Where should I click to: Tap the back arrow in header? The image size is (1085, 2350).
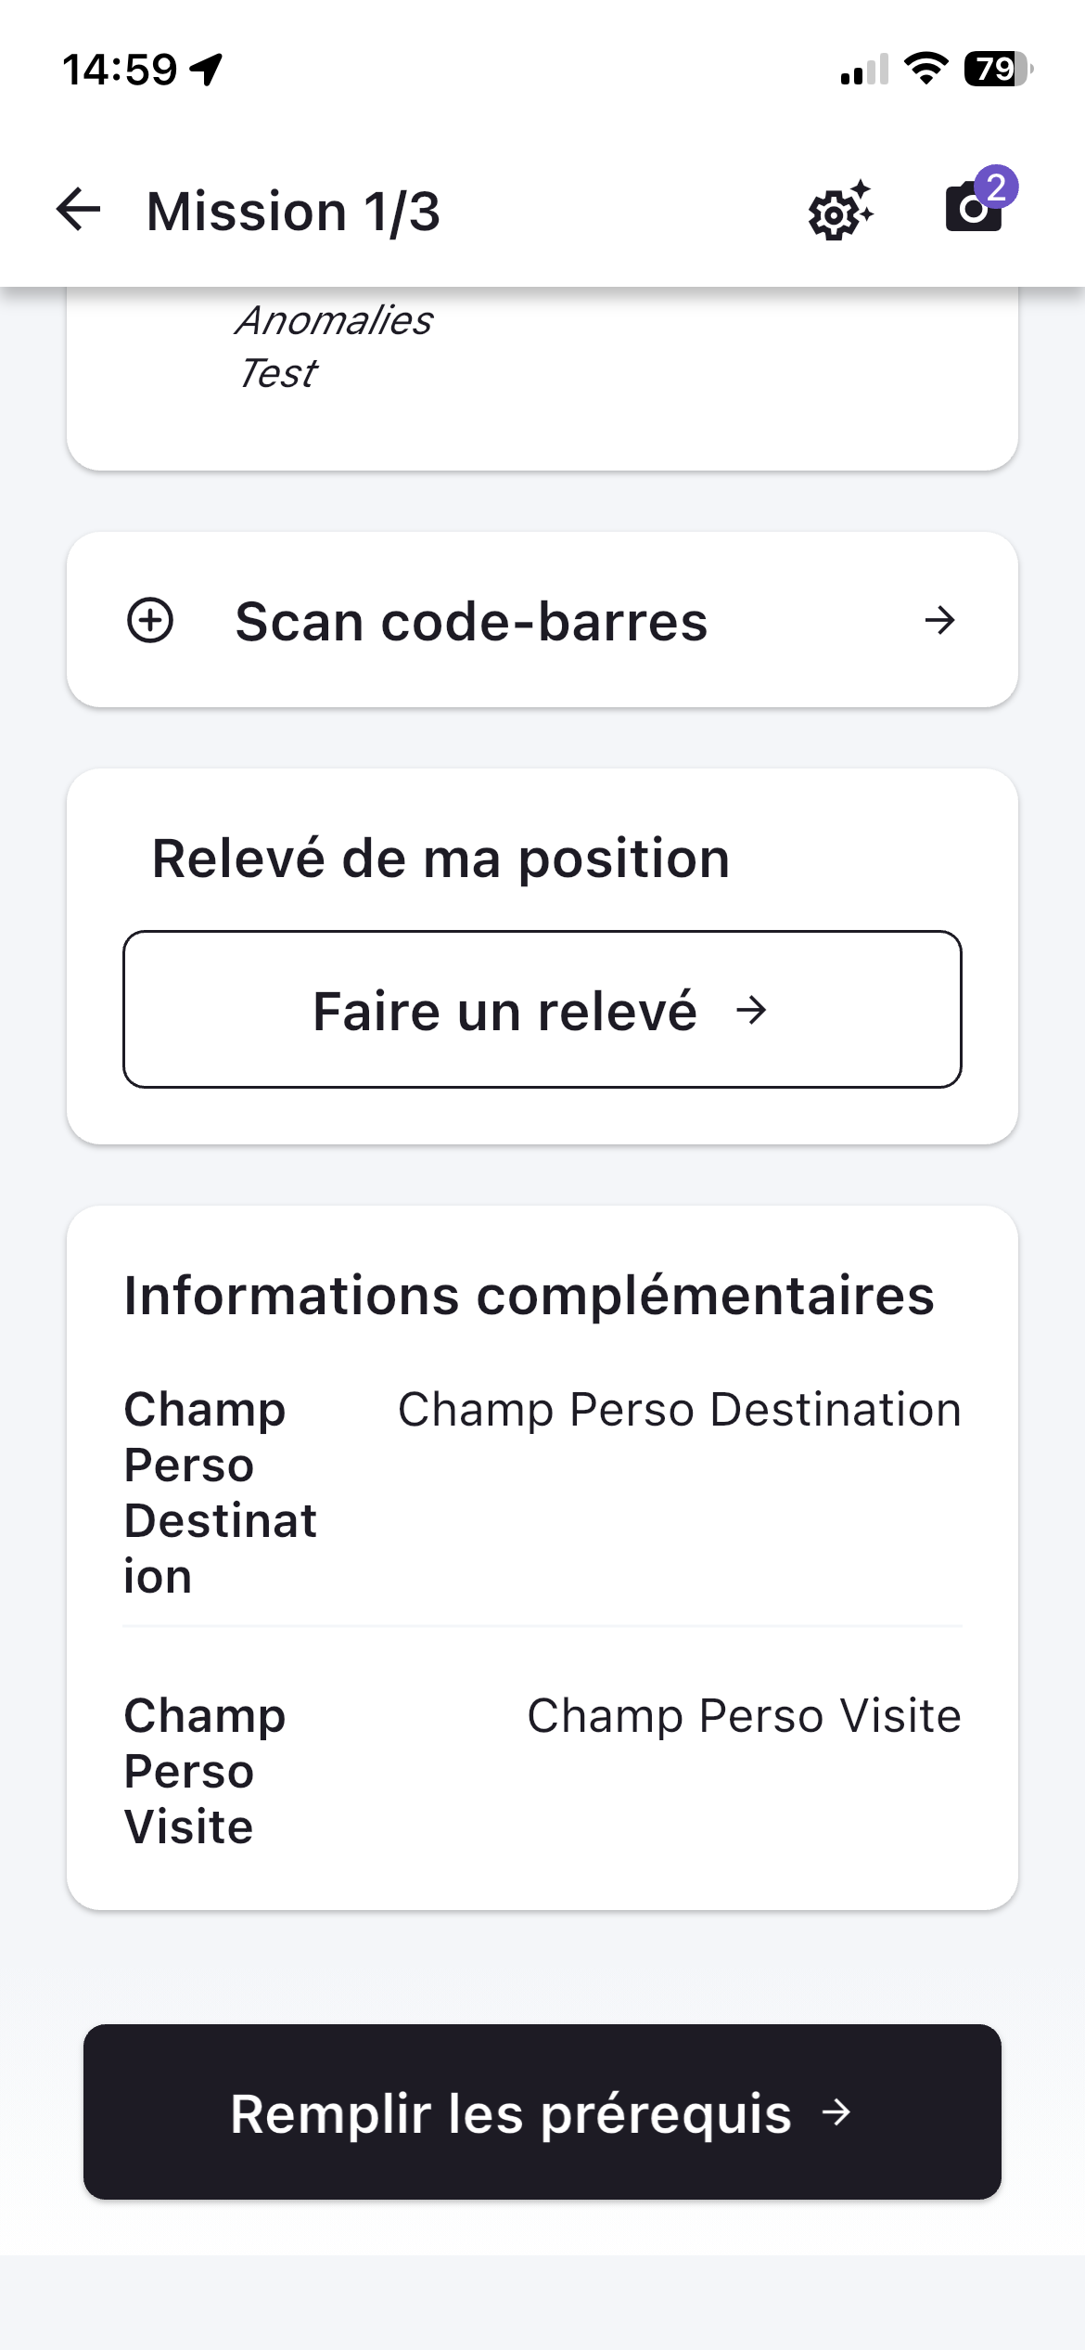pos(78,209)
